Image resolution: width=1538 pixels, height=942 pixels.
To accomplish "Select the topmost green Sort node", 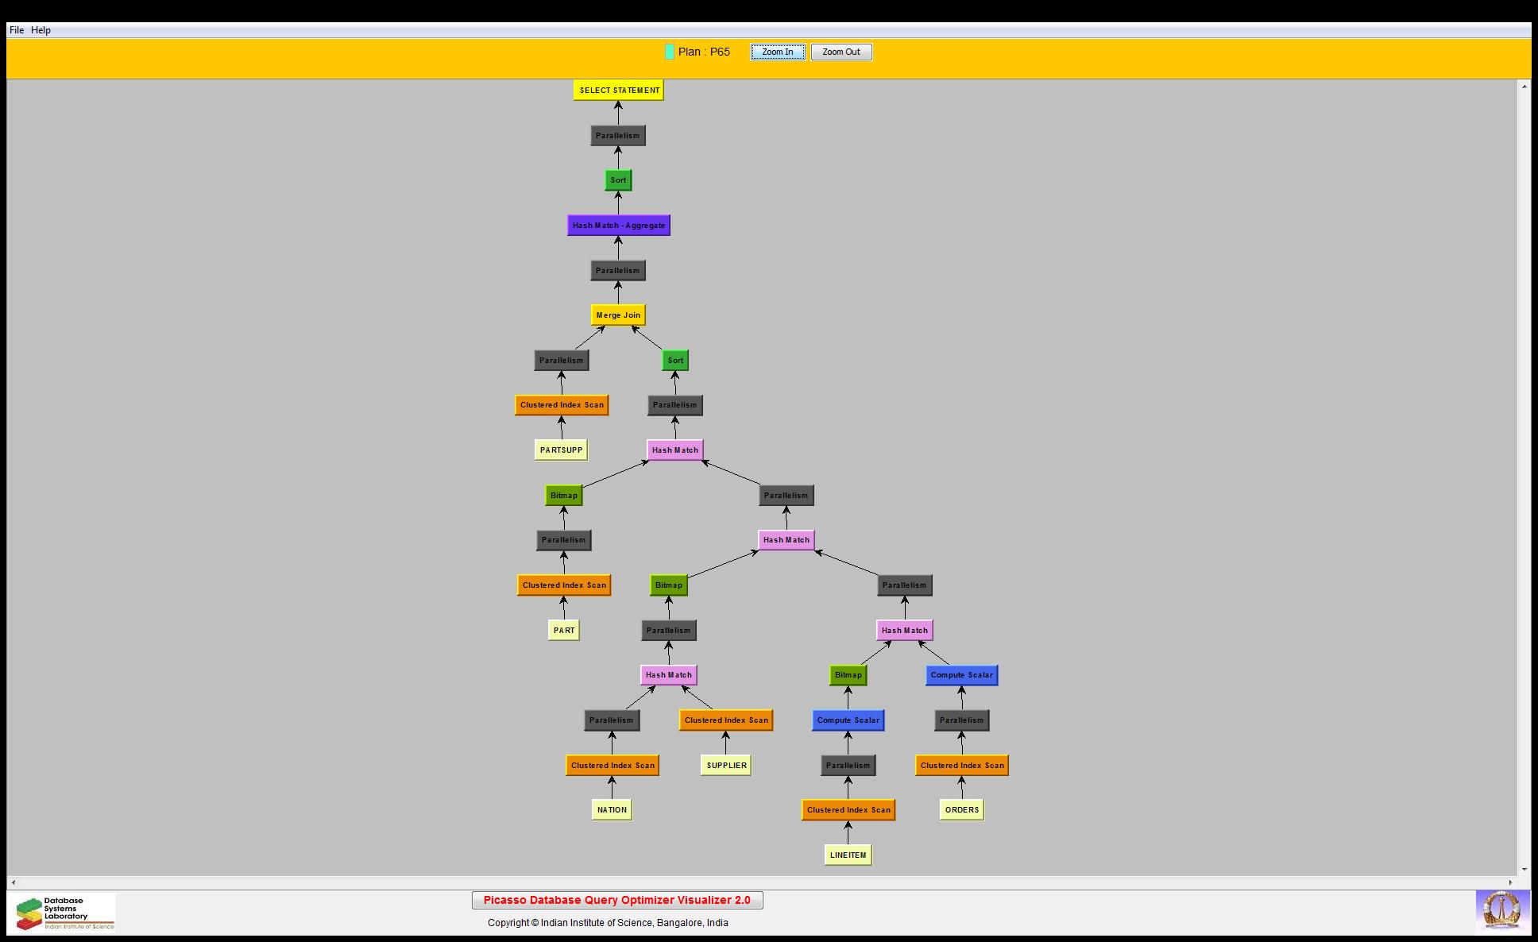I will pyautogui.click(x=618, y=180).
